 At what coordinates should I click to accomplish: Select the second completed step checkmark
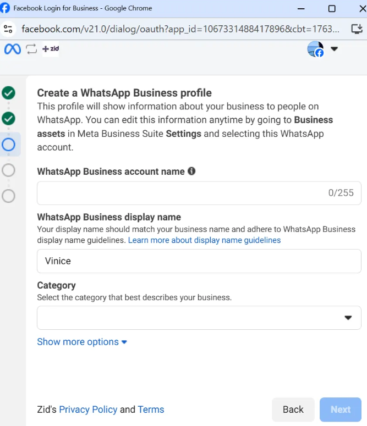(9, 118)
